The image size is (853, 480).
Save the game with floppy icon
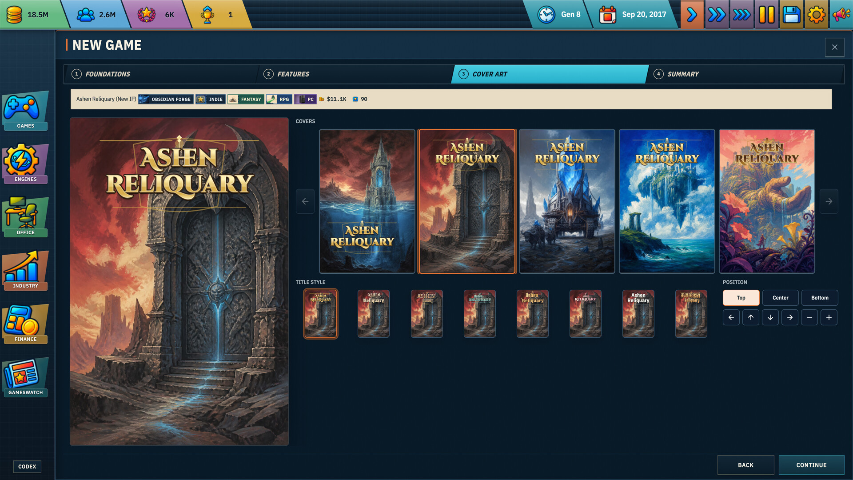coord(791,14)
